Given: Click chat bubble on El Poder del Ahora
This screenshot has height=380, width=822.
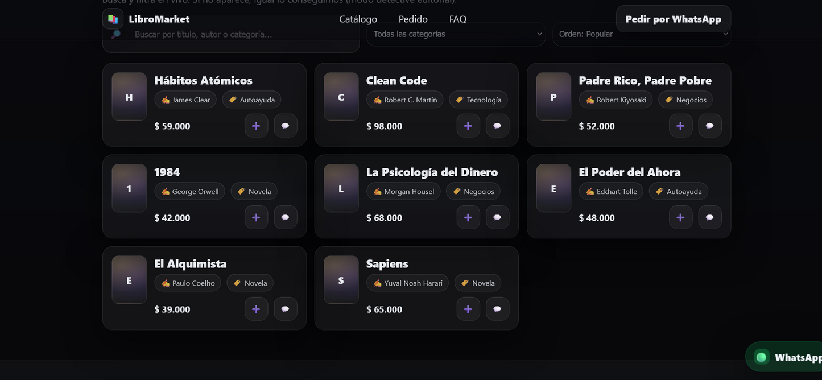Looking at the screenshot, I should point(709,217).
